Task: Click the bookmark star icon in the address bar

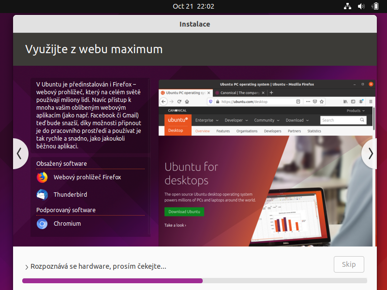Action: (322, 101)
